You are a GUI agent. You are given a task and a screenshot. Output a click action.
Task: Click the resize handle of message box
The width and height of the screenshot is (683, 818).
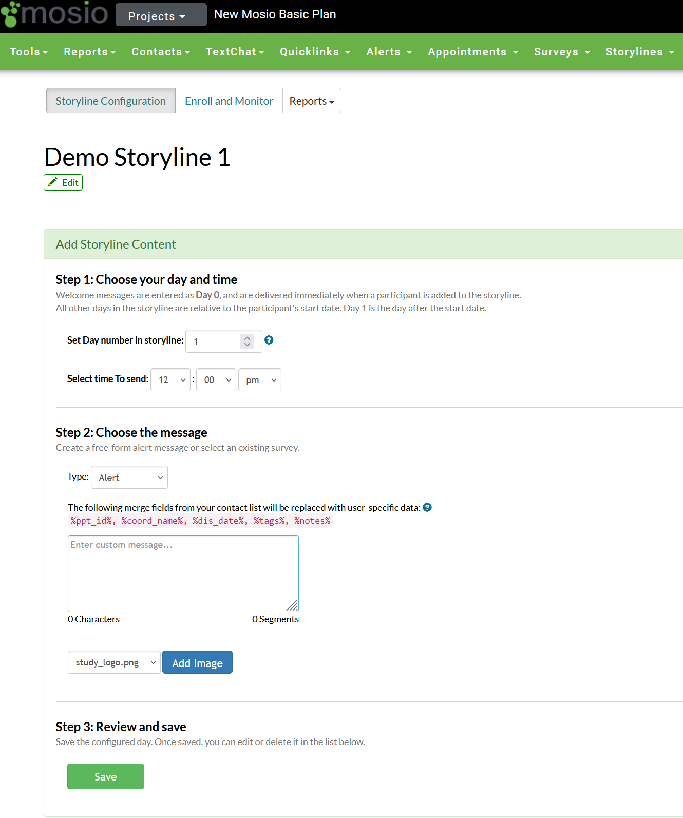coord(292,605)
